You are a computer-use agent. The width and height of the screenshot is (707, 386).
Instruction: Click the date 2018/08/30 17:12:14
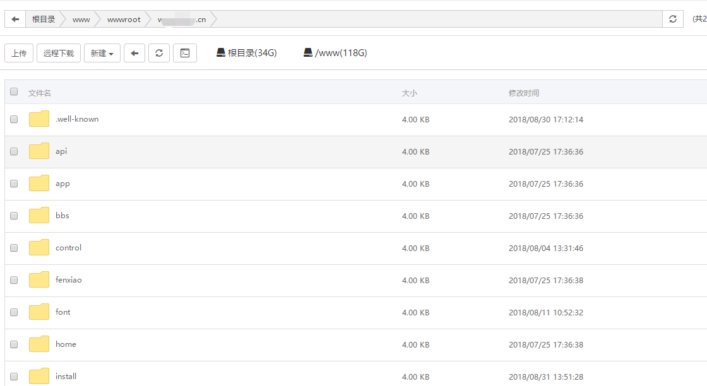click(546, 119)
